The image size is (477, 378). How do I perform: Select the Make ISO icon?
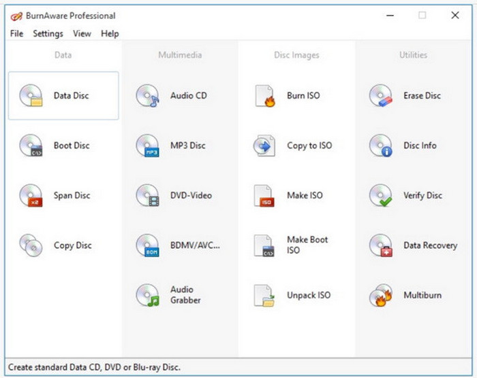(264, 196)
